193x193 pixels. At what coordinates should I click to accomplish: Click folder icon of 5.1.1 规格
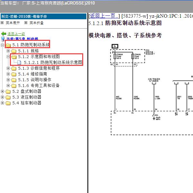pyautogui.click(x=14, y=51)
